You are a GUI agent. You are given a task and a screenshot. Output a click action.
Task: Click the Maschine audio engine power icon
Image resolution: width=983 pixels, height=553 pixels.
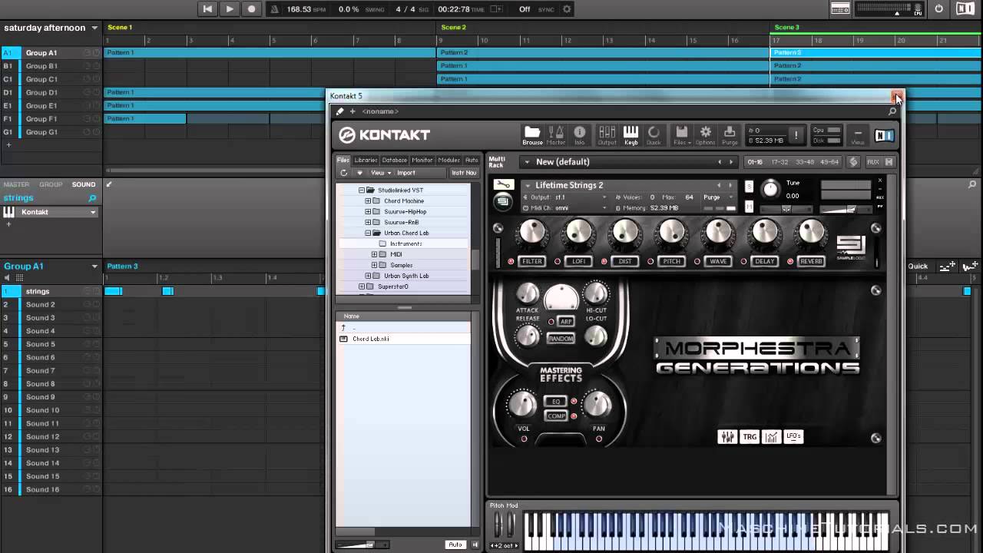point(938,9)
